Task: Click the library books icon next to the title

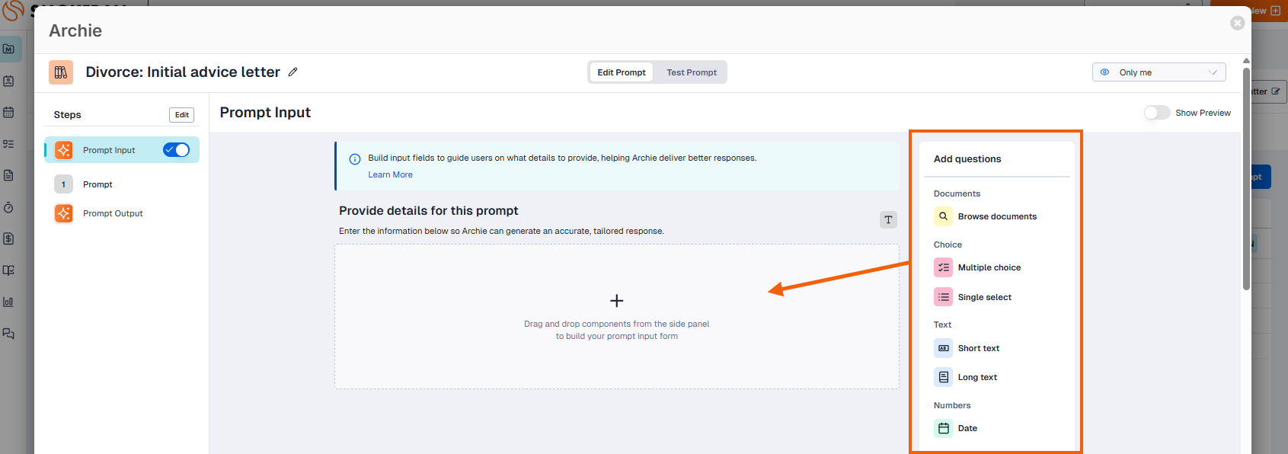Action: pyautogui.click(x=61, y=72)
